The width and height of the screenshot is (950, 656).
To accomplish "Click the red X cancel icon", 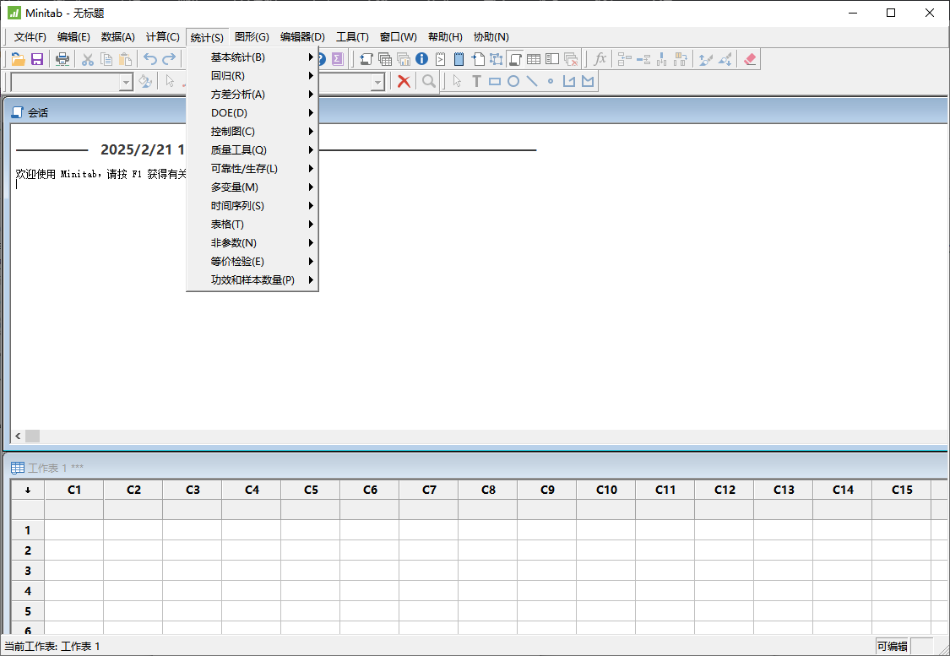I will [404, 81].
